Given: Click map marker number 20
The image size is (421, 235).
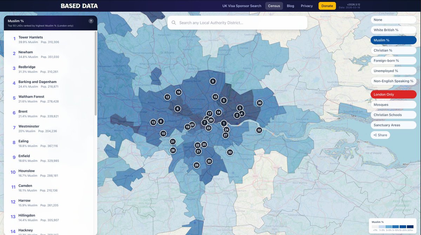Looking at the screenshot, I should (209, 161).
